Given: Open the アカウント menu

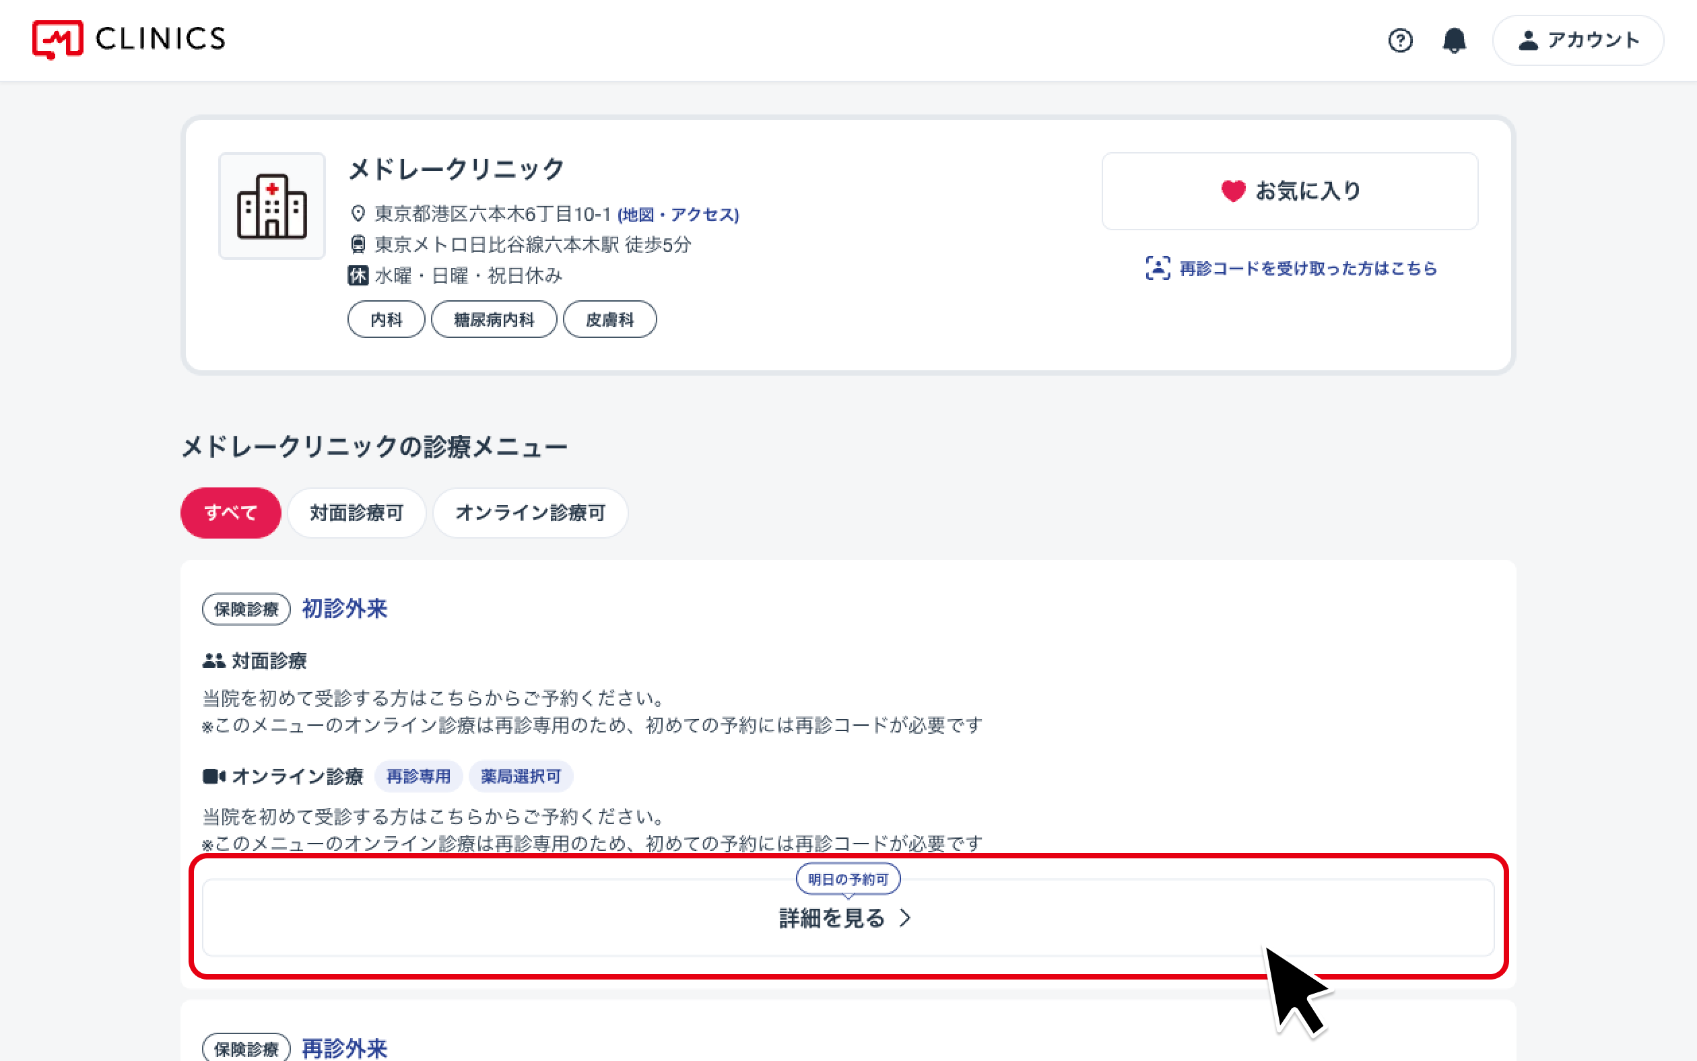Looking at the screenshot, I should pos(1578,40).
